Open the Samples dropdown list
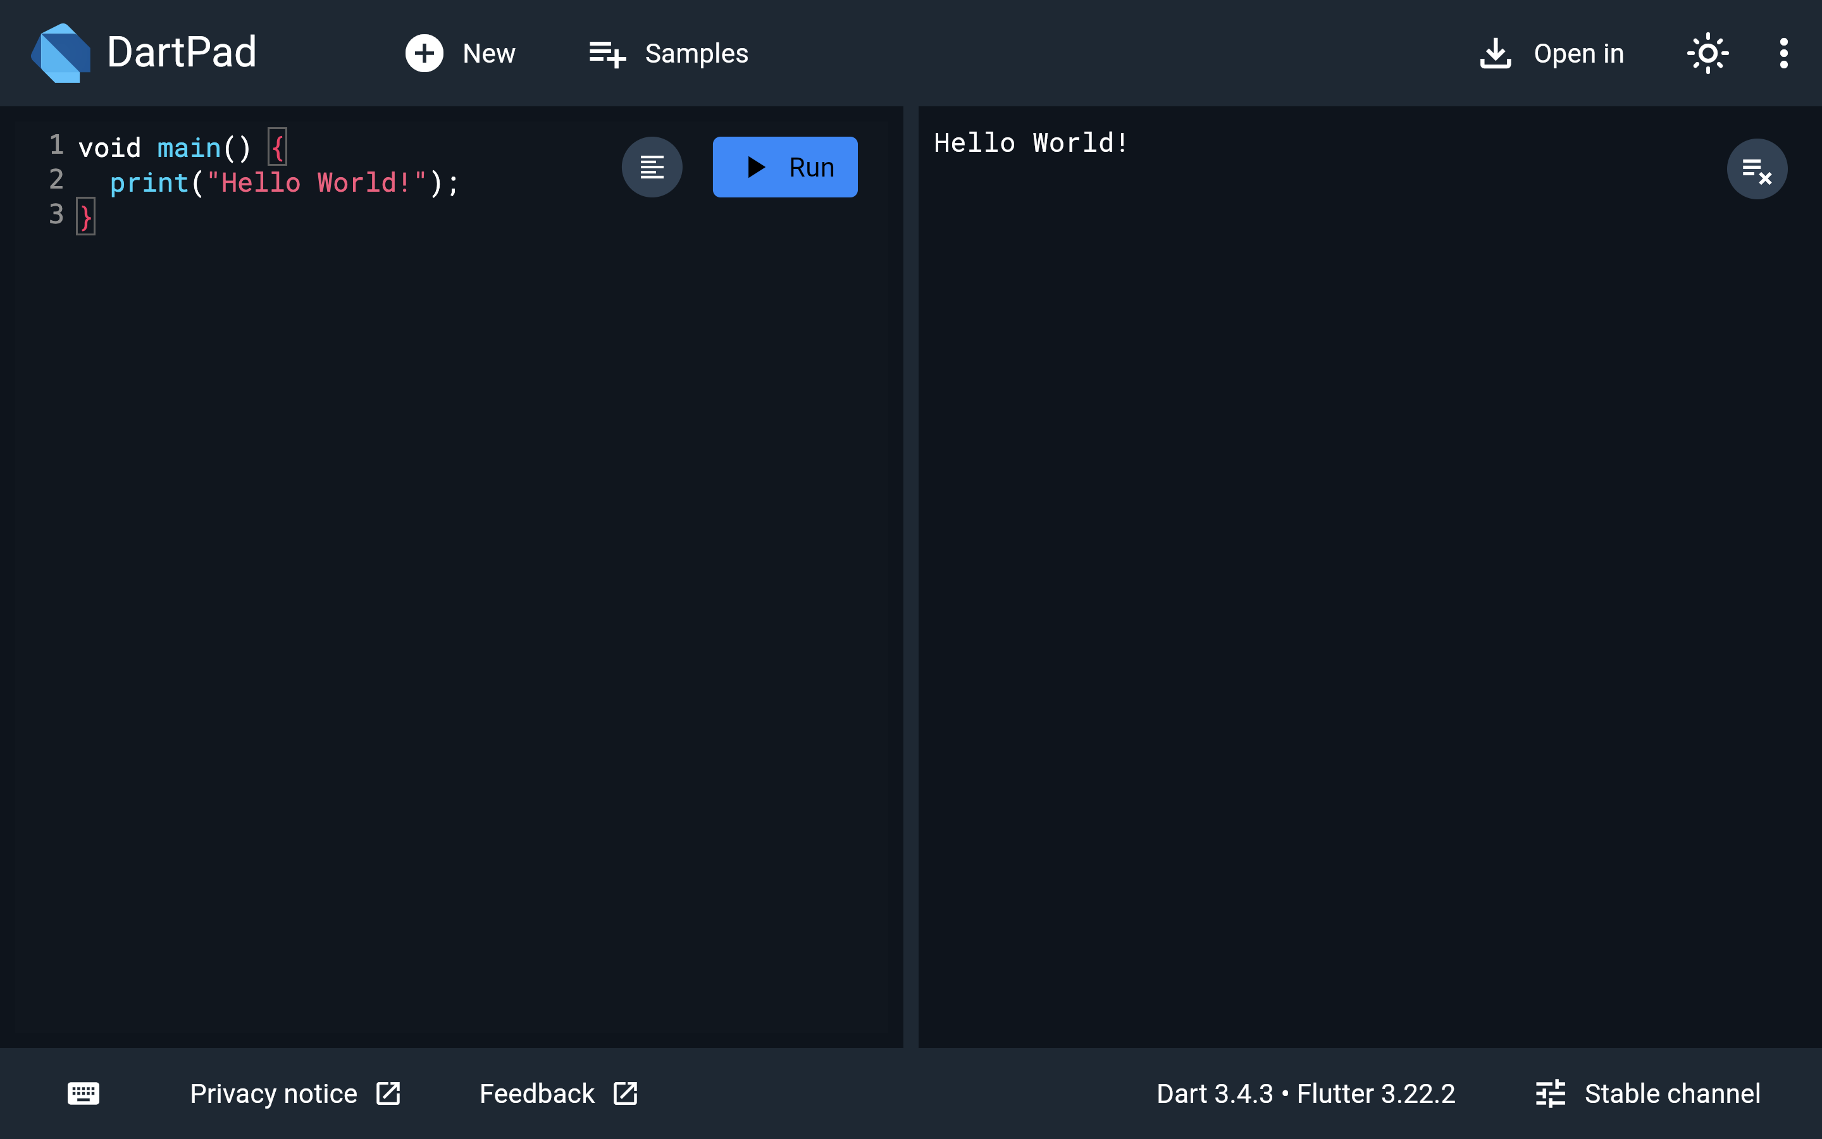Screen dimensions: 1822x1139 669,54
